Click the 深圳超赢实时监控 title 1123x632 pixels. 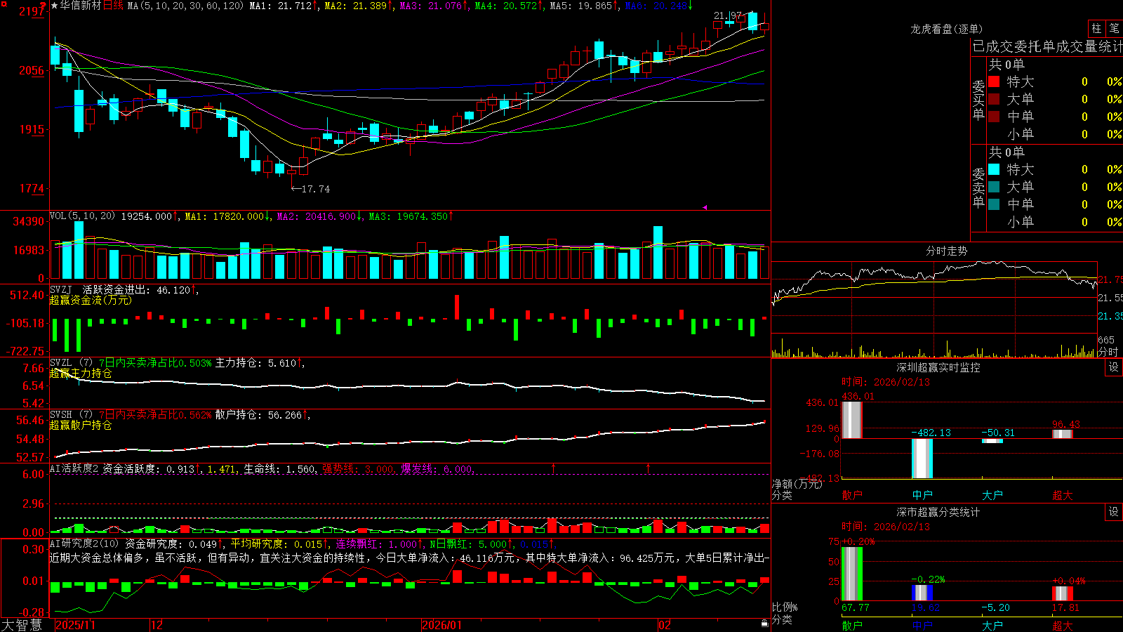click(x=938, y=367)
